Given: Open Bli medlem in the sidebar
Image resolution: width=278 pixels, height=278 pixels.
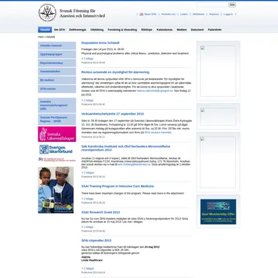Looking at the screenshot, I should (x=57, y=80).
